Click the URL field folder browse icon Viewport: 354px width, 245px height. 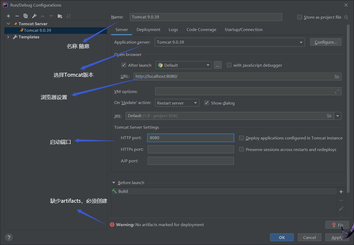(337, 76)
